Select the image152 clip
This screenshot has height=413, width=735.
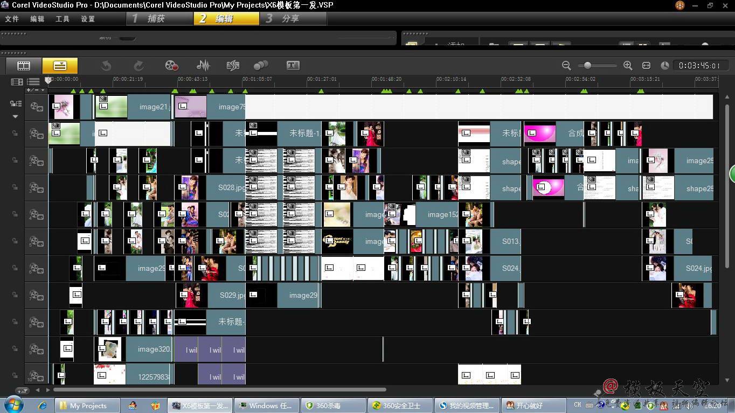click(x=421, y=214)
